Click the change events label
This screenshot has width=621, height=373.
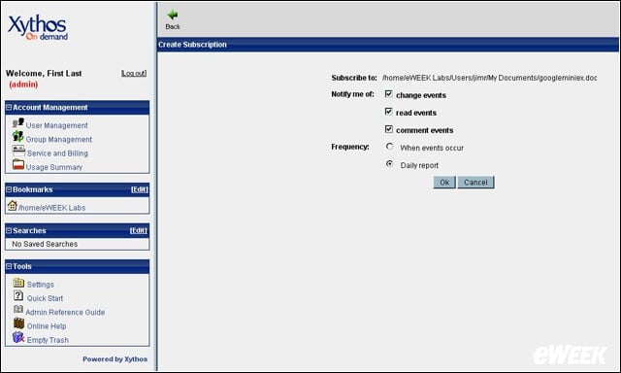(x=421, y=95)
